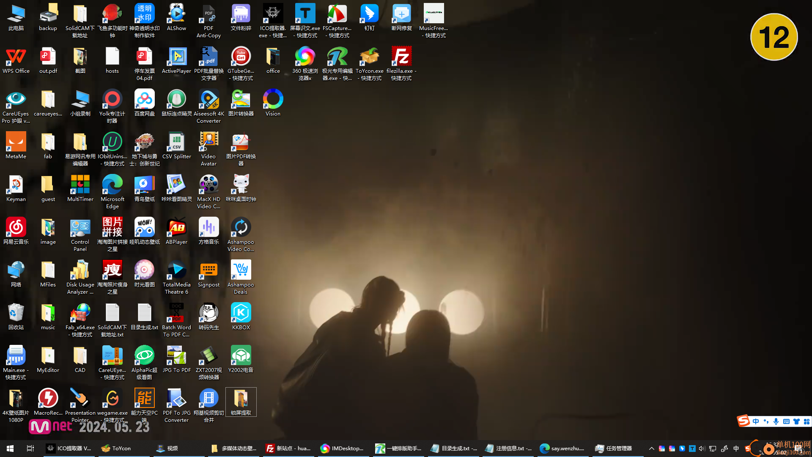Open the ALShow desktop shortcut
This screenshot has width=812, height=457.
coord(176,18)
